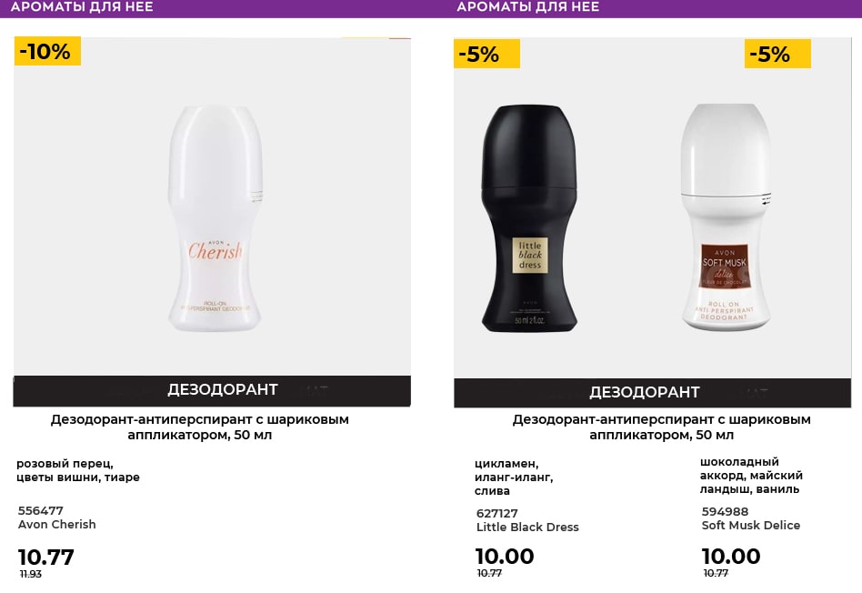Click the 'шоколадный аккорд, майский ландыш, ваниль' notes

pos(751,476)
